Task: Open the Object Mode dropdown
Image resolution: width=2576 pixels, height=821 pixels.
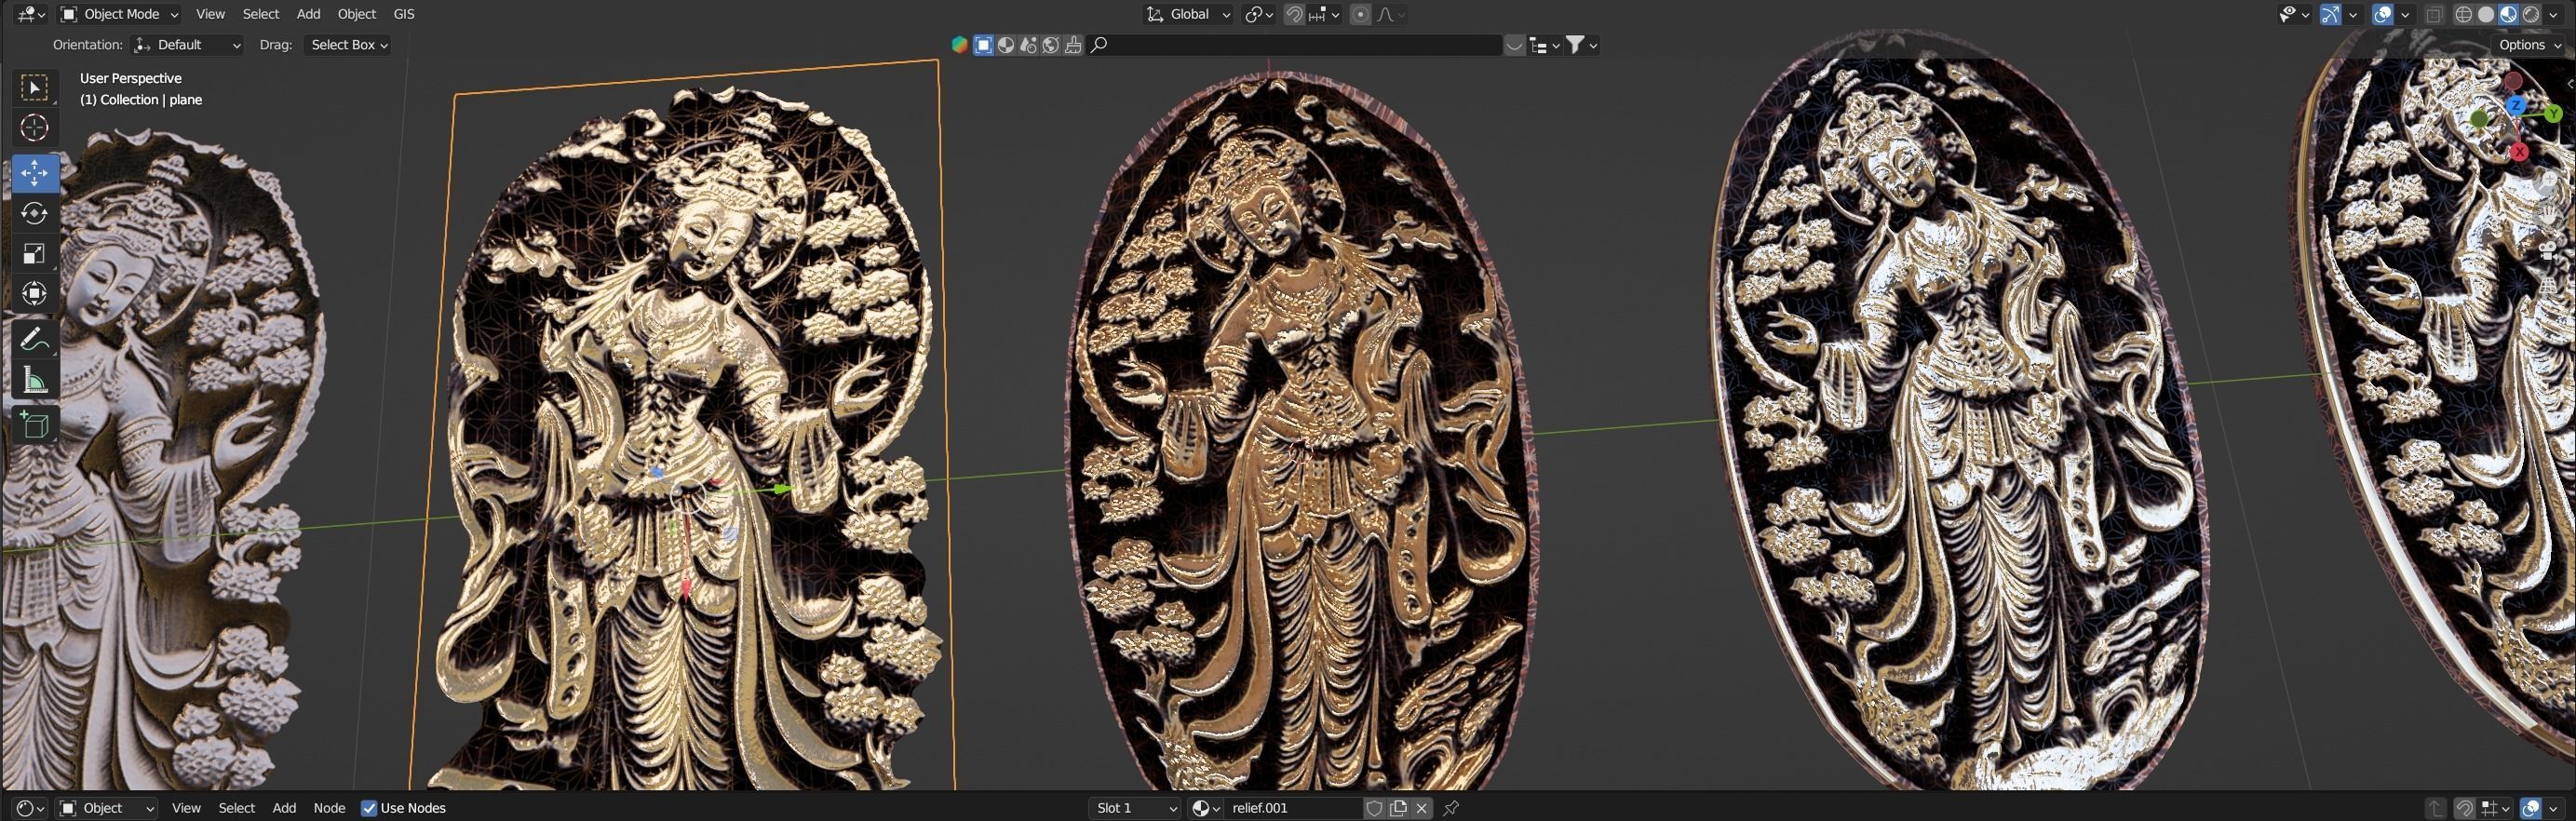Action: [119, 14]
